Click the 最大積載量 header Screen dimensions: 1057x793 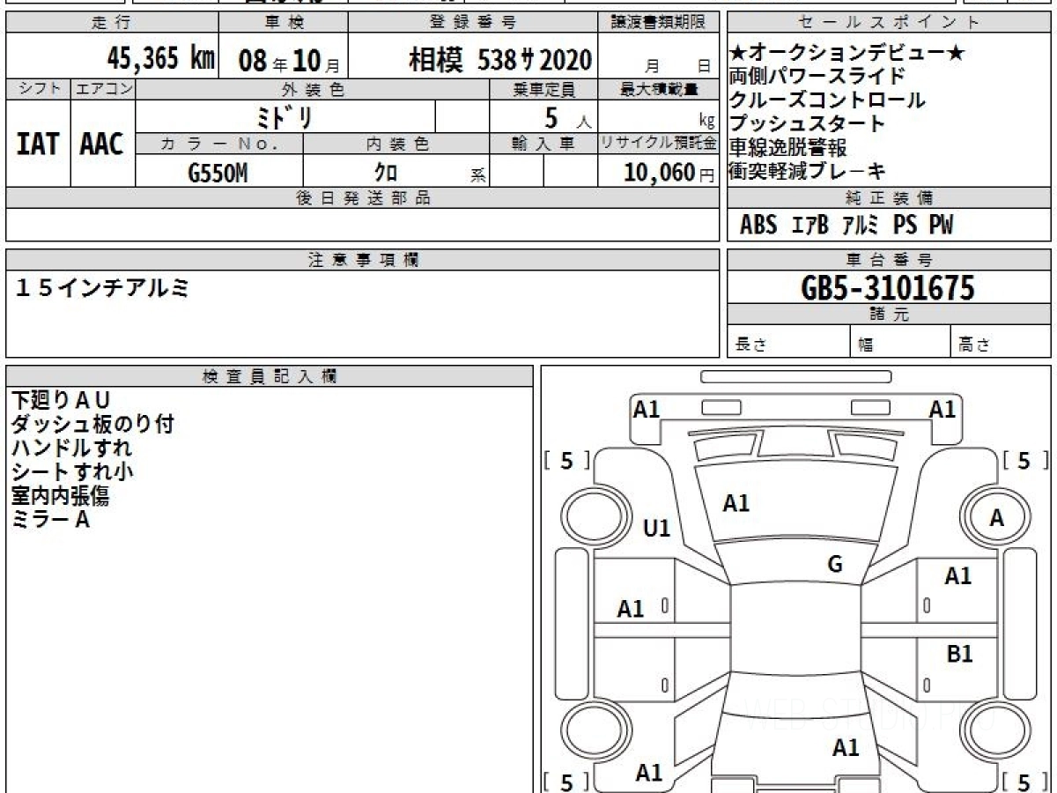point(659,89)
